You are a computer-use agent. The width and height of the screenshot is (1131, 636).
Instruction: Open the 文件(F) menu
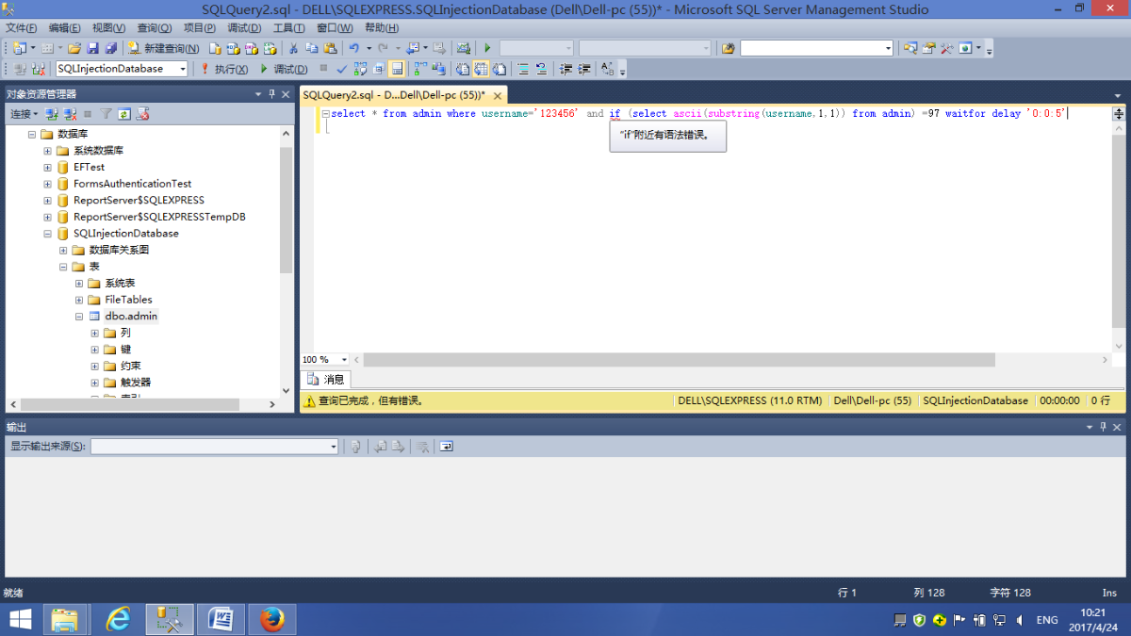pos(21,27)
